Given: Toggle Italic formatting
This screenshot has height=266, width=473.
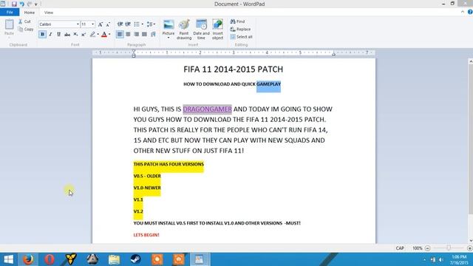Looking at the screenshot, I should [x=51, y=35].
